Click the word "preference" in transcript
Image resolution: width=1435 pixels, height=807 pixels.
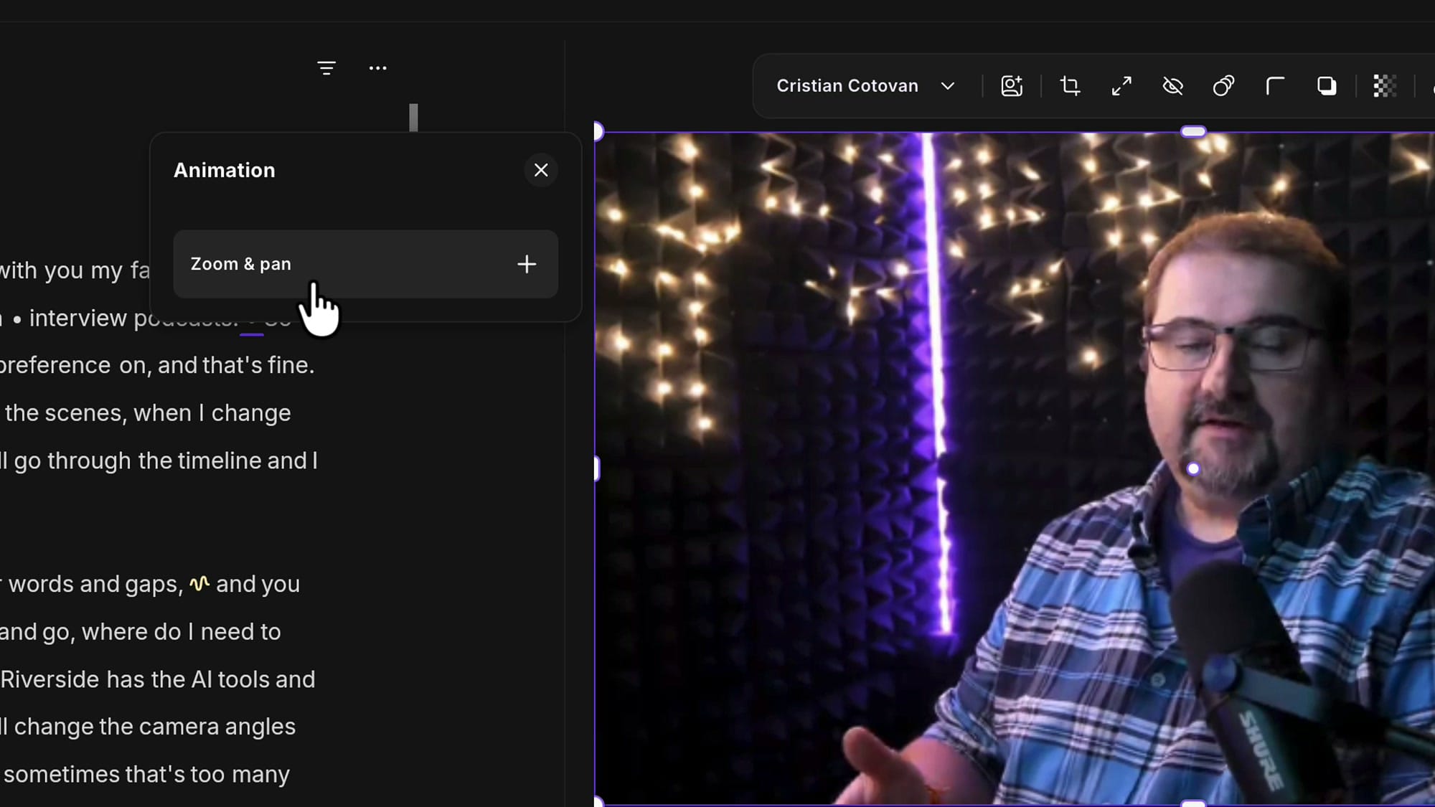pyautogui.click(x=55, y=366)
